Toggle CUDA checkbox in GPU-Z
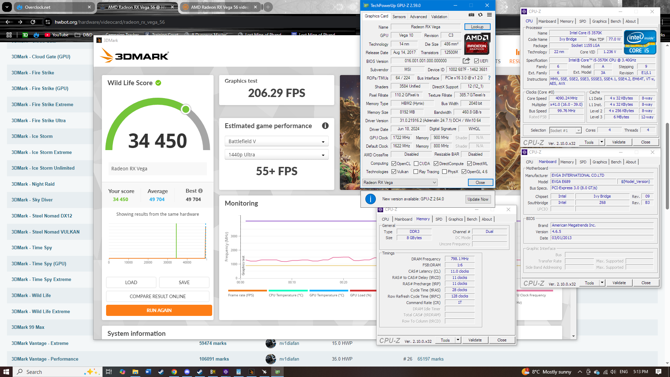670x377 pixels. tap(416, 164)
